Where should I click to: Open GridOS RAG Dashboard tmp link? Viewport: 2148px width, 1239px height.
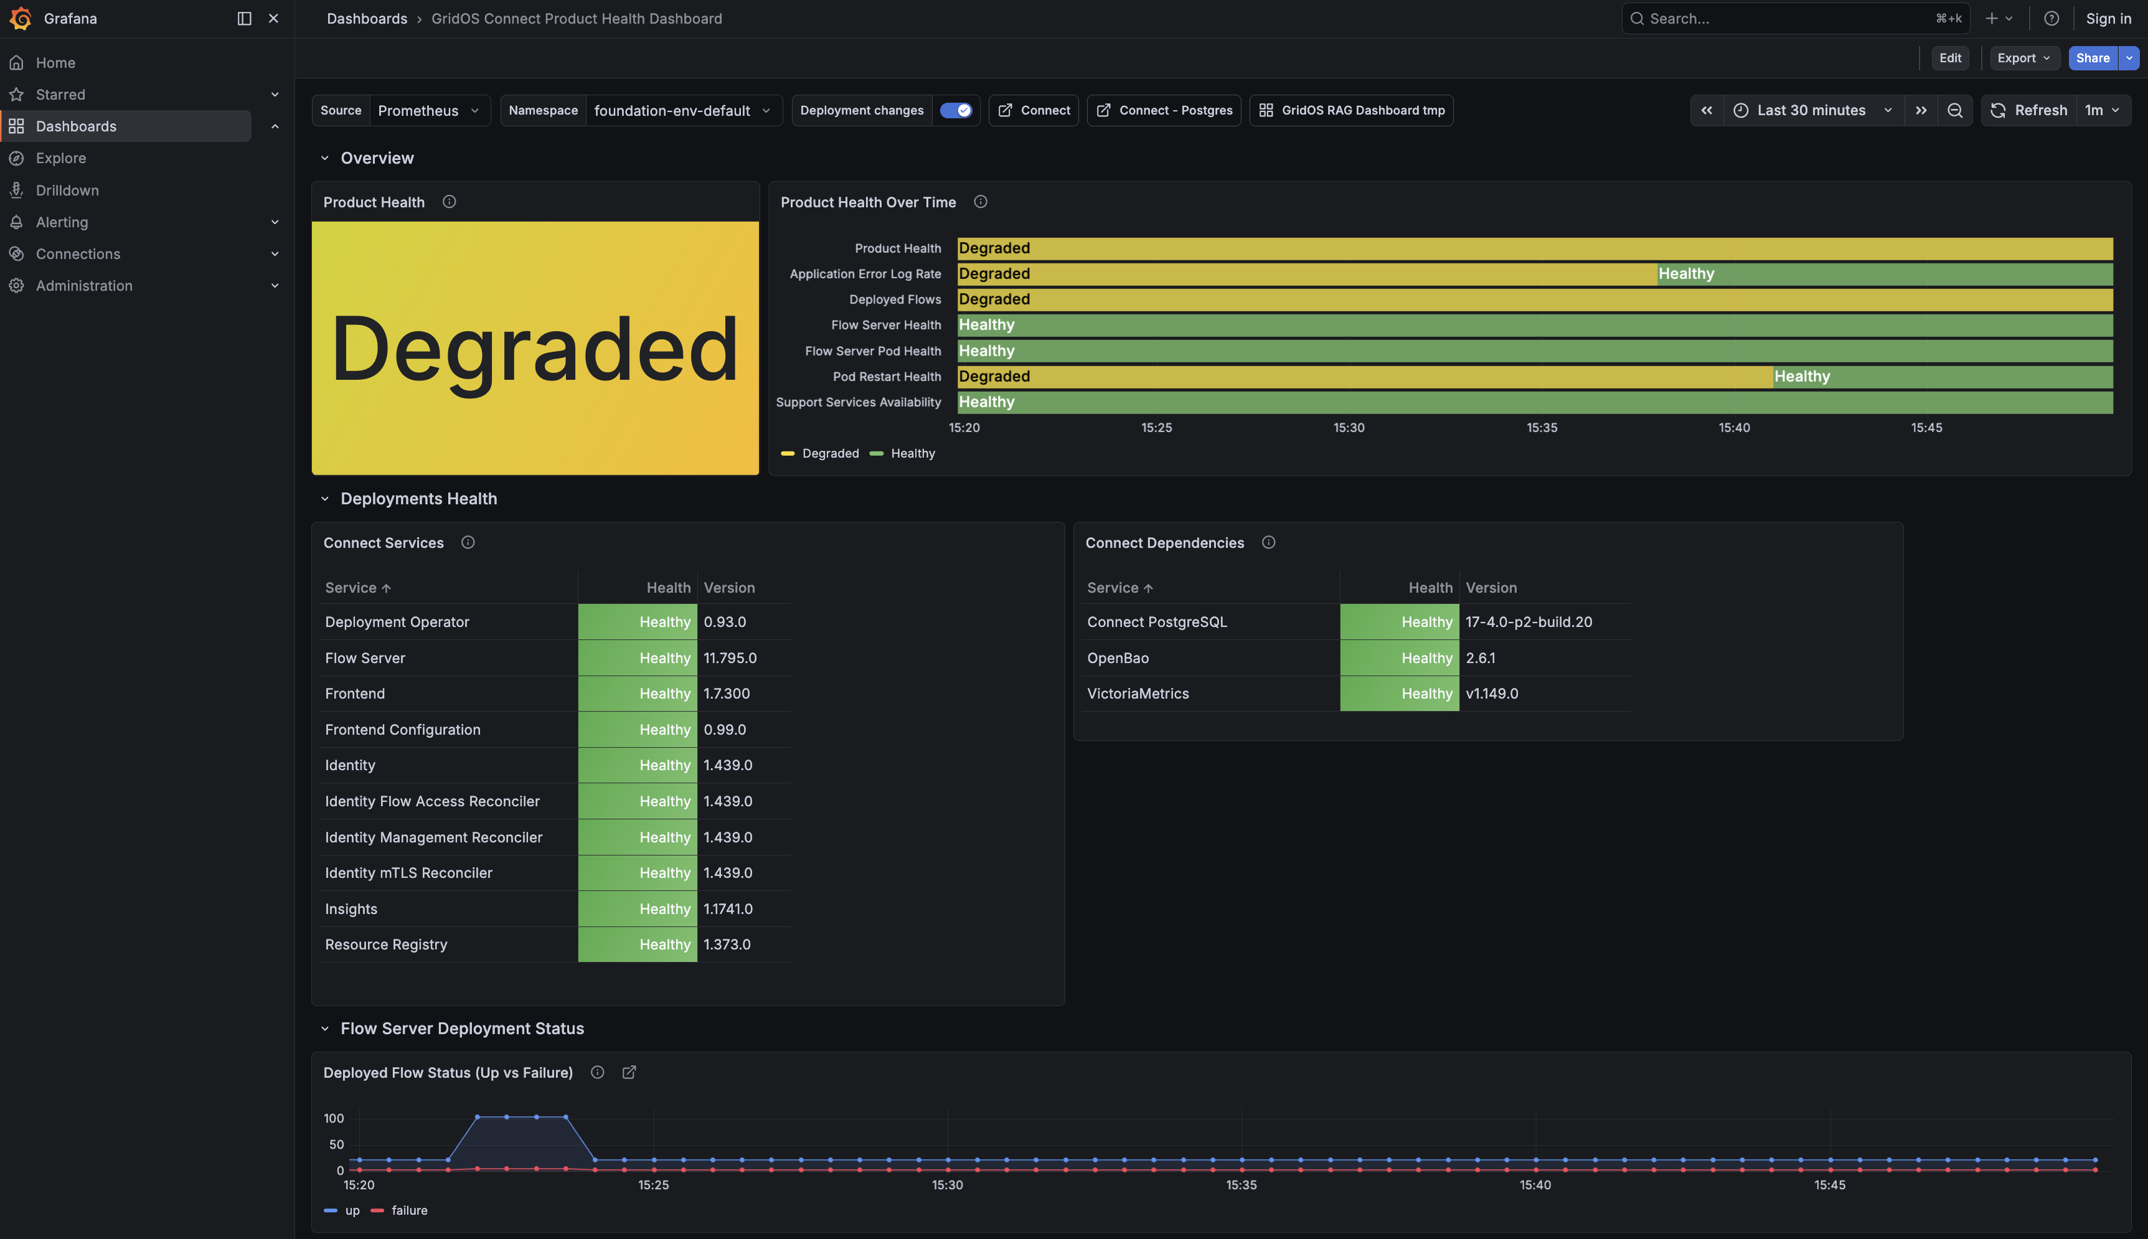pyautogui.click(x=1351, y=110)
